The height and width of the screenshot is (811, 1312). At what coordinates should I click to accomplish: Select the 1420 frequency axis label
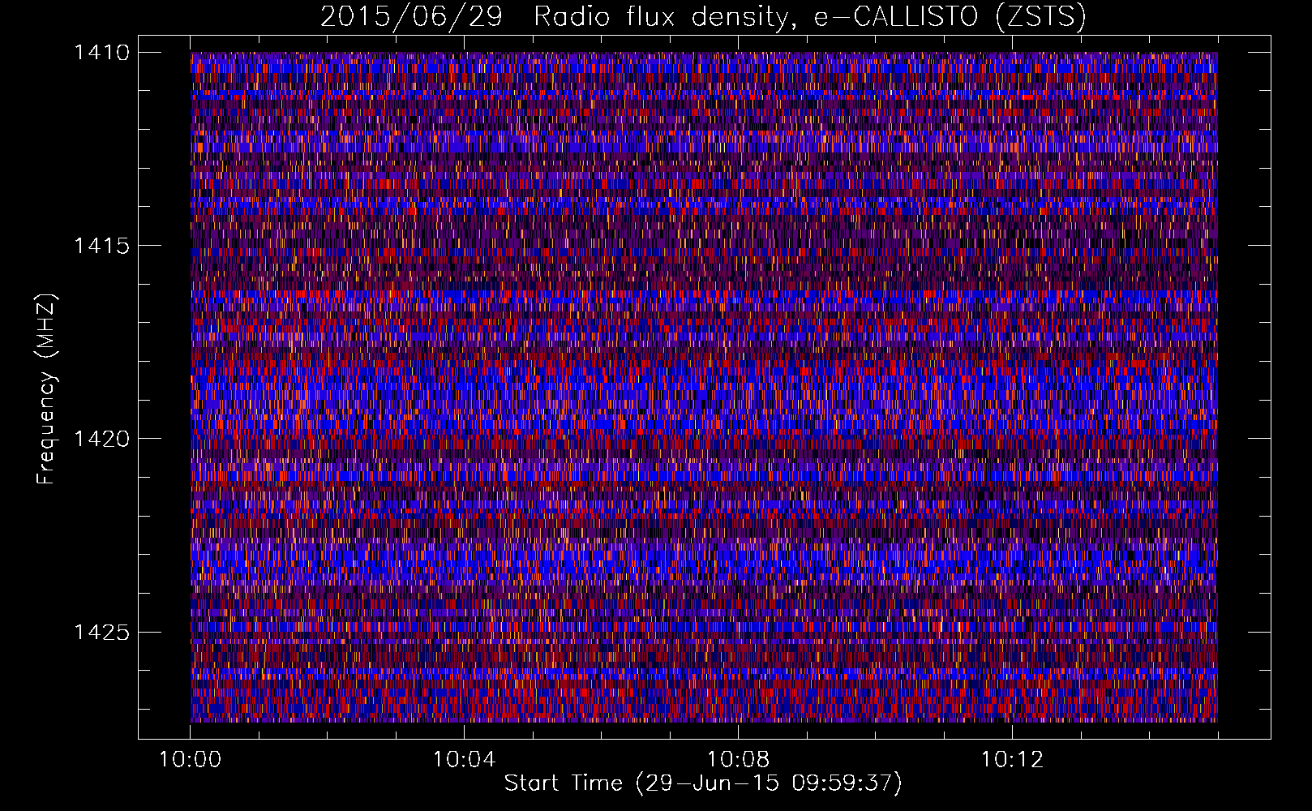pyautogui.click(x=101, y=439)
